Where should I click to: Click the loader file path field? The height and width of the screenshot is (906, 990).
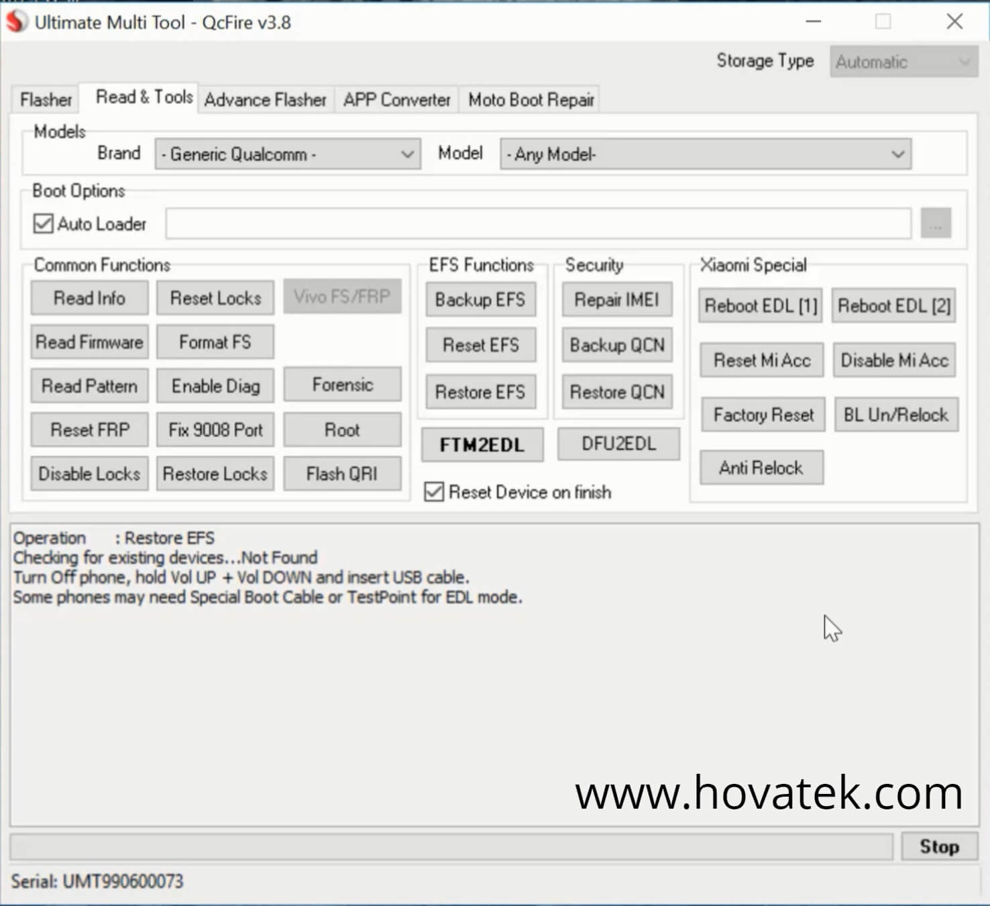tap(539, 223)
